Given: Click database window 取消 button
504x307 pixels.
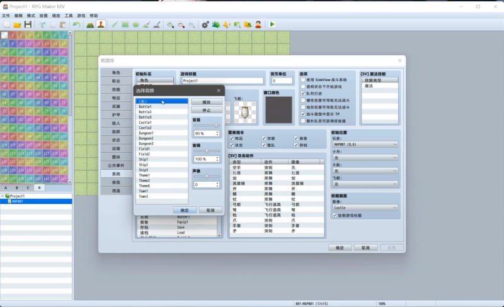Looking at the screenshot, I should tap(365, 248).
